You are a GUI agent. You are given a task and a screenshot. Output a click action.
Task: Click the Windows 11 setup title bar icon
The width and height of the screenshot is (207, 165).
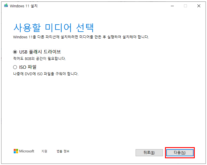(x=6, y=6)
